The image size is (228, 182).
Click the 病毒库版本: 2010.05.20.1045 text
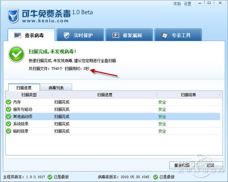coord(124,177)
